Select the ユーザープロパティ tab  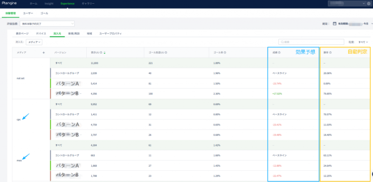pyautogui.click(x=111, y=34)
